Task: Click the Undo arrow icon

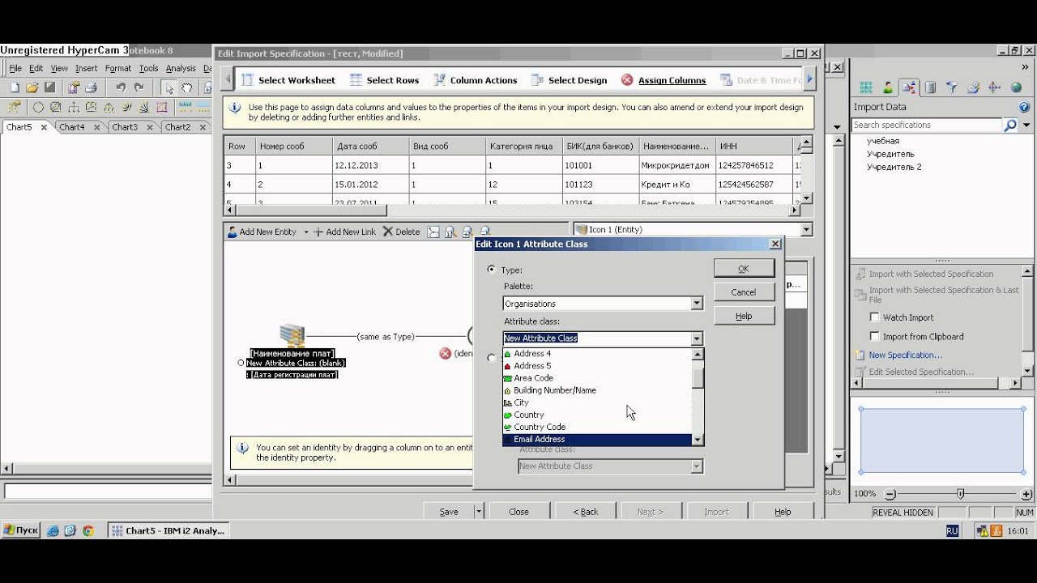Action: [121, 87]
